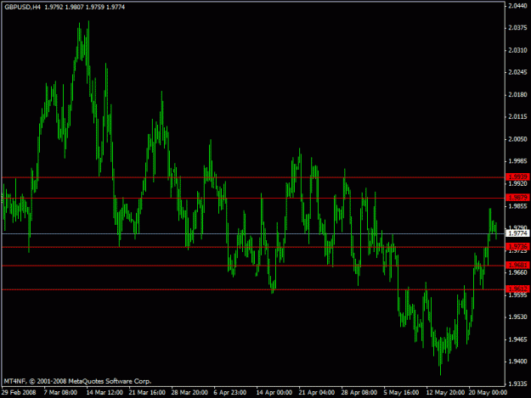
Task: Click the red 1.9612 price level tag
Action: click(517, 289)
